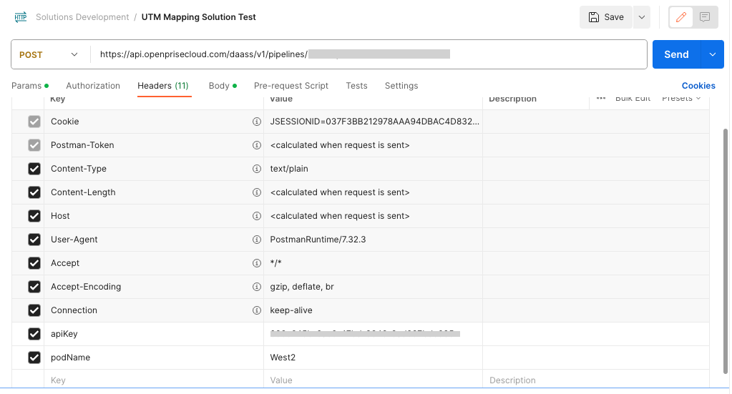Show info for the User-Agent header
The image size is (732, 394).
[257, 240]
